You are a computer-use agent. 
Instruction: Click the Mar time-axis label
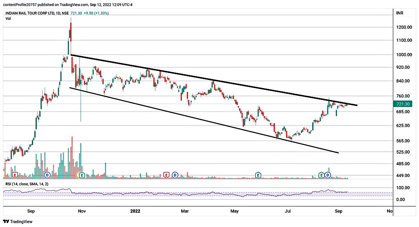tap(185, 211)
